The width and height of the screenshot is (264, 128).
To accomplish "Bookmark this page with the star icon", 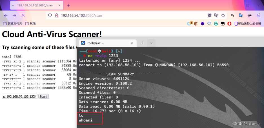I will [x=223, y=15].
